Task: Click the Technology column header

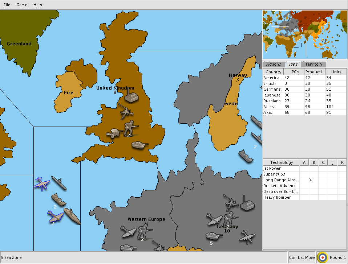Action: click(x=281, y=162)
